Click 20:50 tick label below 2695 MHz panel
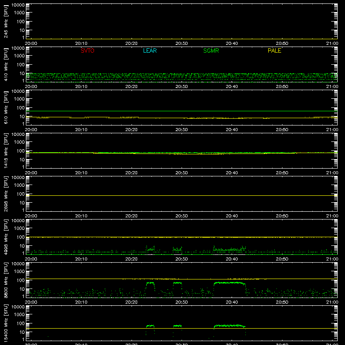This screenshot has width=345, height=345. tap(282, 216)
